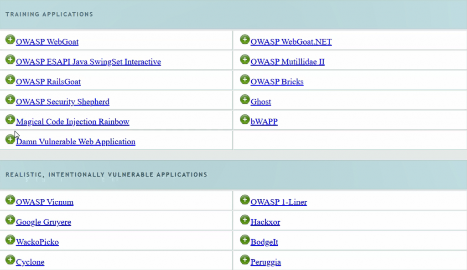This screenshot has width=467, height=270.
Task: Click the green plus beside OWASP RailsGoat
Action: click(10, 79)
